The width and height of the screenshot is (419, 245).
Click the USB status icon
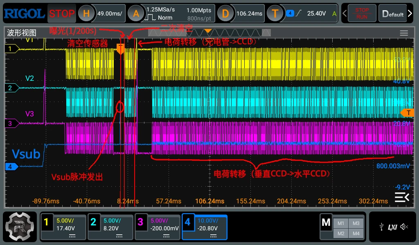pos(381,227)
